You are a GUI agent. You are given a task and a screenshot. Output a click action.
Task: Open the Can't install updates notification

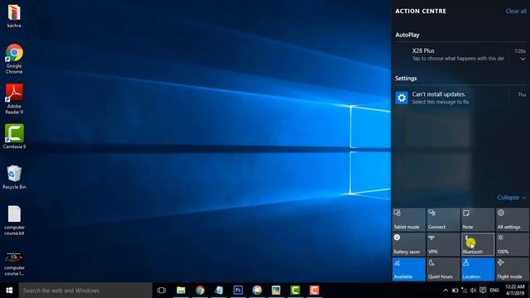point(460,98)
